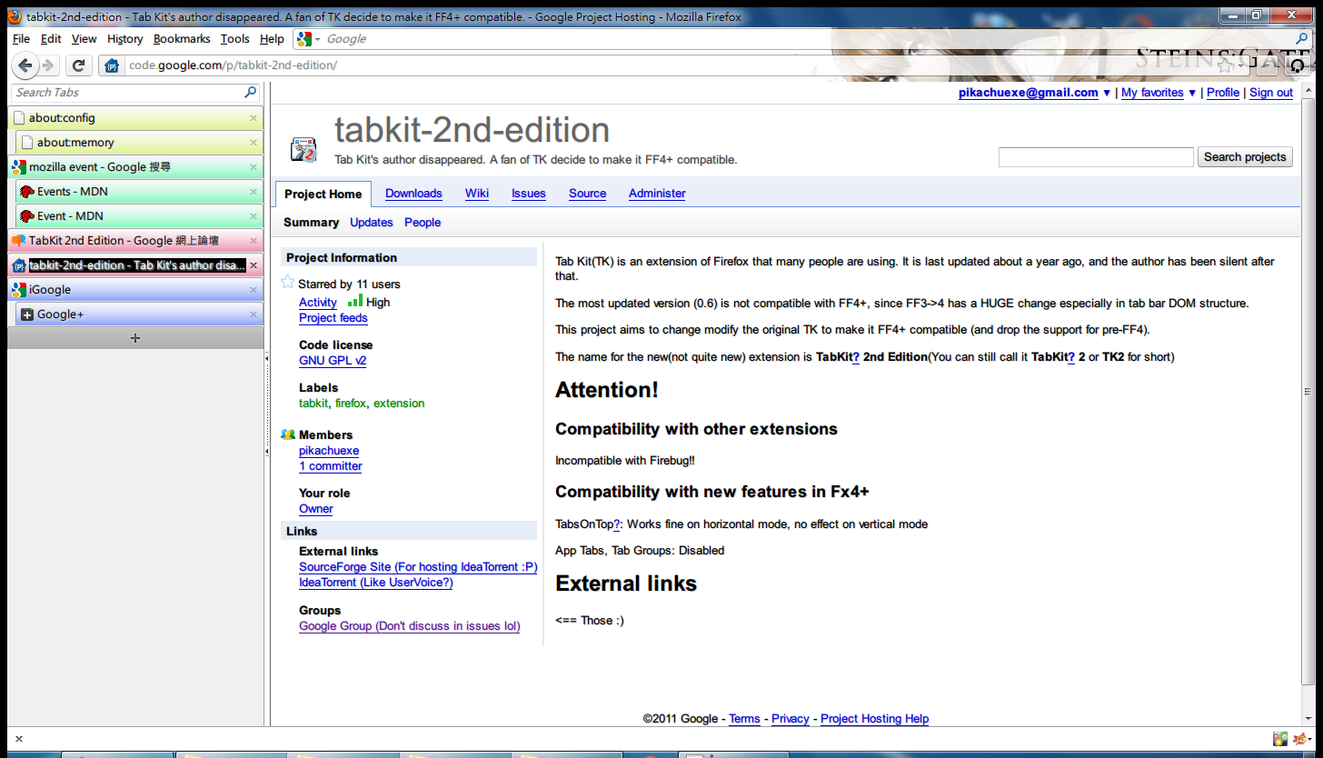Click the bookmark star in the URL bar

pyautogui.click(x=1226, y=65)
